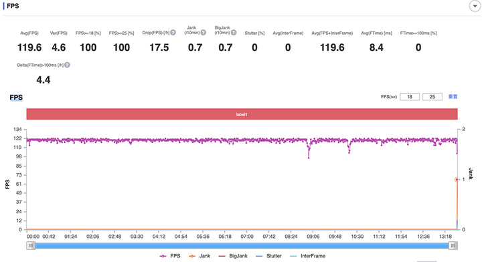Click the left handle of the time range slider
Screen dimensions: 482x262
click(31, 245)
